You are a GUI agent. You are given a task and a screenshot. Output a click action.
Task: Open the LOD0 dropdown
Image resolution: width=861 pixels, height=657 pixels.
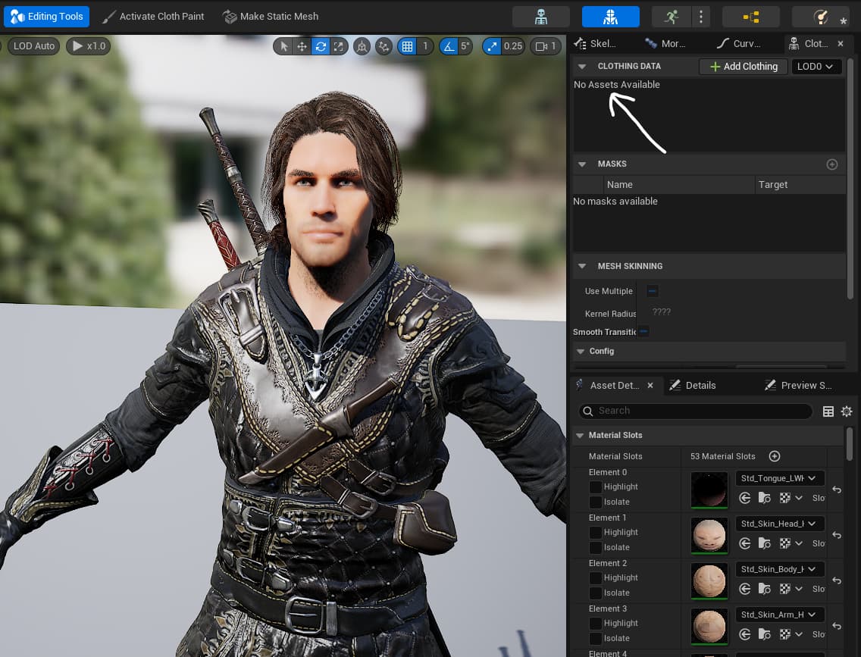(816, 67)
